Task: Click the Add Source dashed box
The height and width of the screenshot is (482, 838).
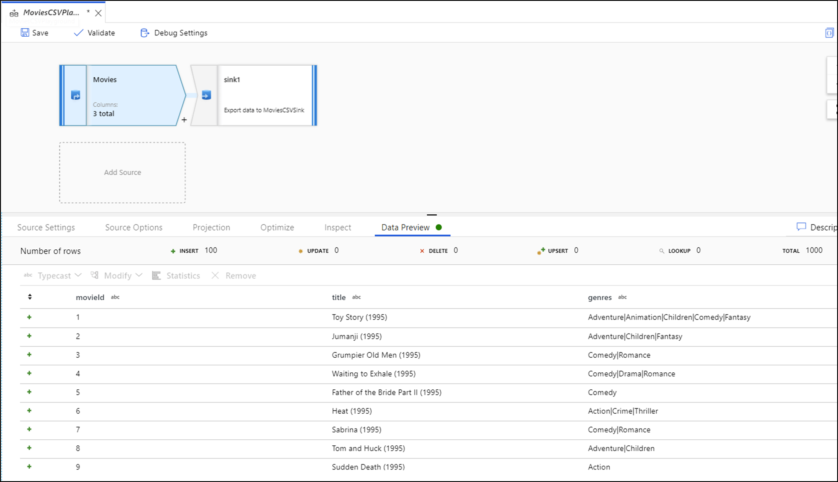Action: click(x=122, y=172)
